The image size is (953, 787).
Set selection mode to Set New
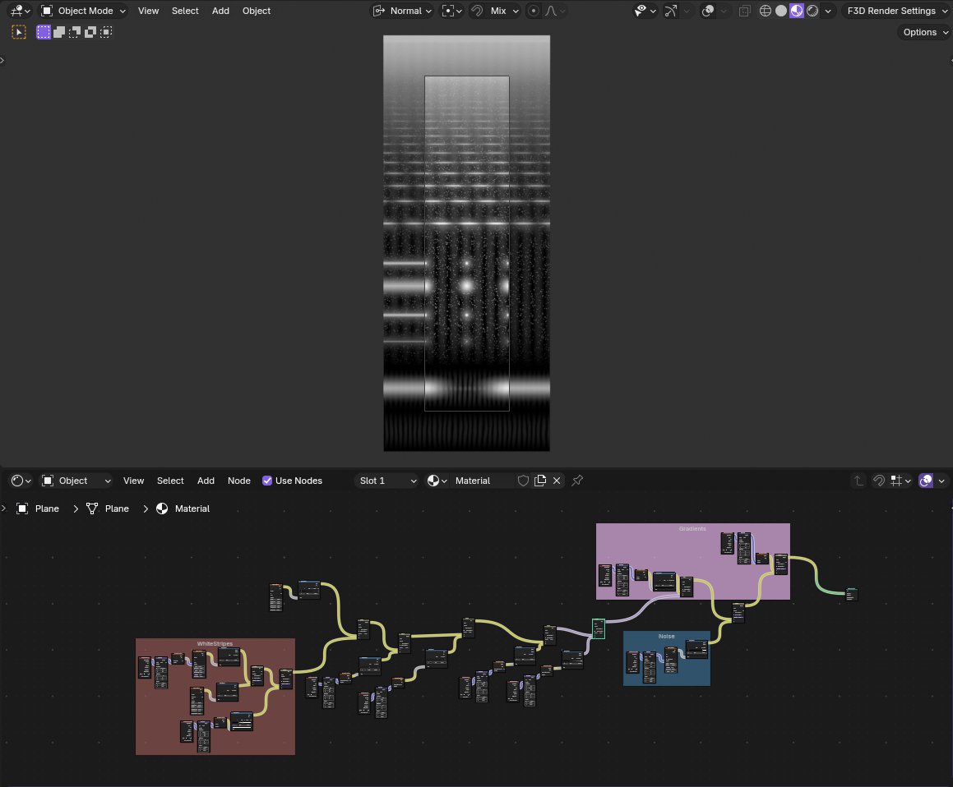tap(43, 32)
